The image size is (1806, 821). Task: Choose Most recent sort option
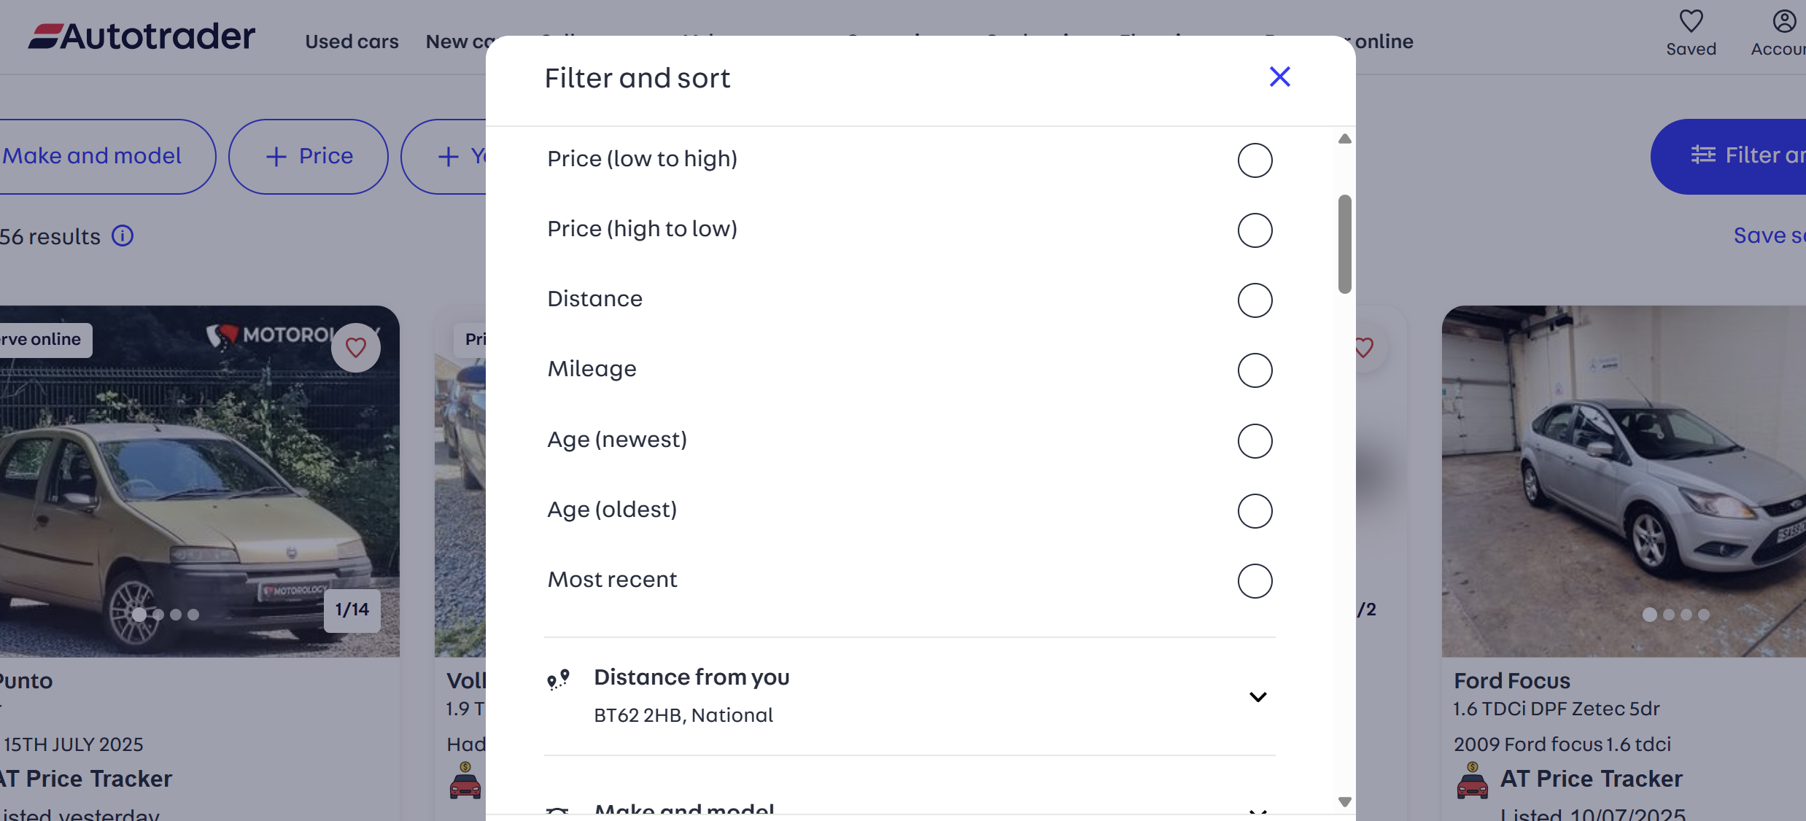(x=1255, y=581)
